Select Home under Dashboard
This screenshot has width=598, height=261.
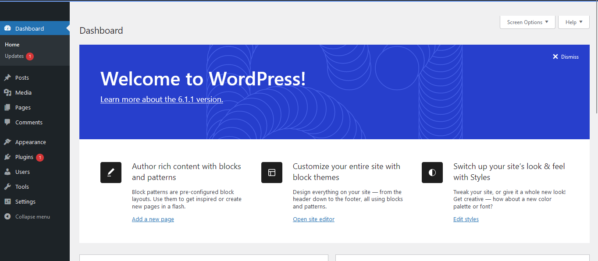12,44
